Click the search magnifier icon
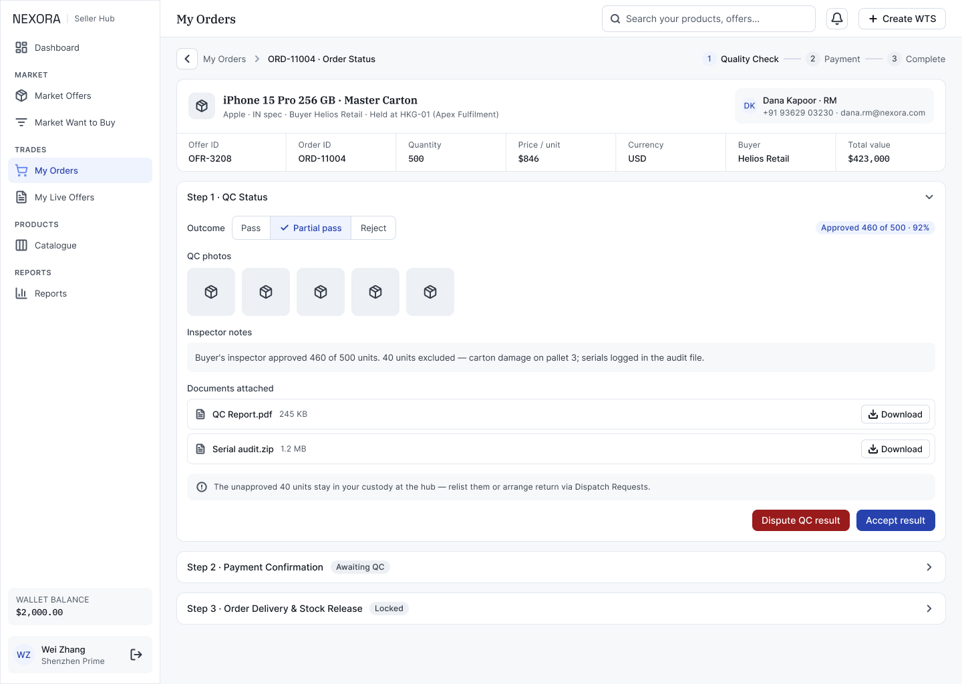The height and width of the screenshot is (684, 962). 615,19
